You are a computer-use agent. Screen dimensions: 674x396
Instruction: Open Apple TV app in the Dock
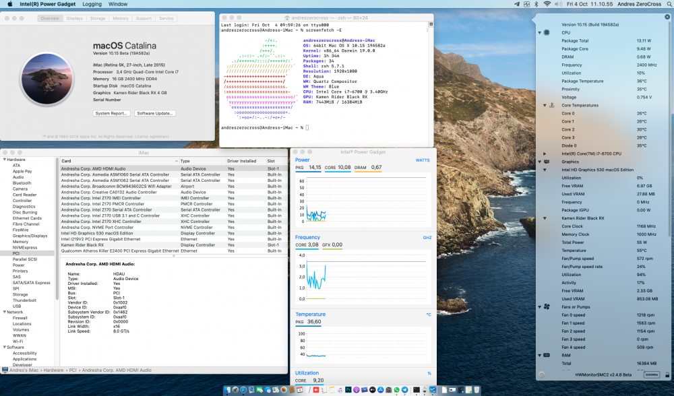click(x=372, y=389)
